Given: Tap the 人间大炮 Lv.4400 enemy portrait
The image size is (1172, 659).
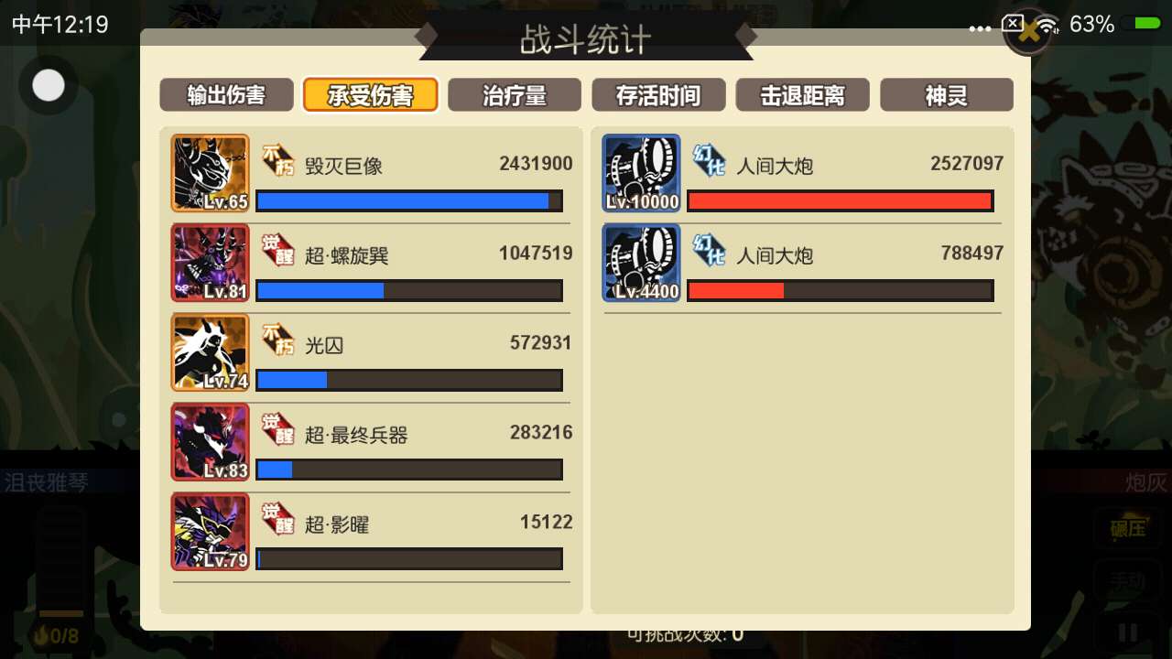Looking at the screenshot, I should 642,264.
